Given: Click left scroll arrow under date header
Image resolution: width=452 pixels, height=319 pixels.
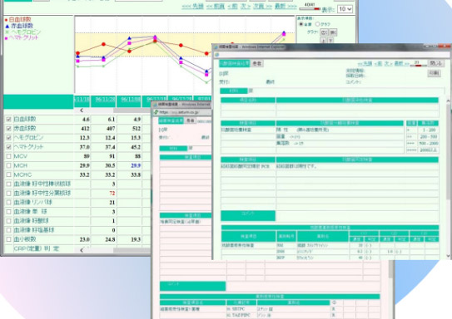Looking at the screenshot, I should 82,110.
